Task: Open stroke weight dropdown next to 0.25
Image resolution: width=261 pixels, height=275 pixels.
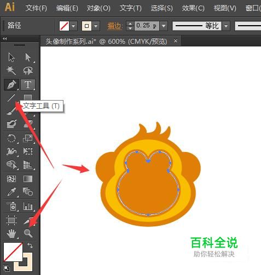Action: pos(164,26)
